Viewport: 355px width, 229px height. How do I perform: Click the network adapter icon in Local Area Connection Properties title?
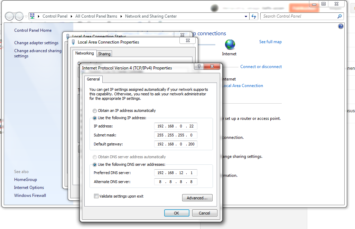coord(73,42)
